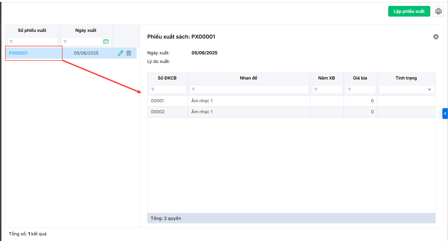Click the Ngày xuất: label in detail panel
The width and height of the screenshot is (448, 241).
(x=158, y=53)
